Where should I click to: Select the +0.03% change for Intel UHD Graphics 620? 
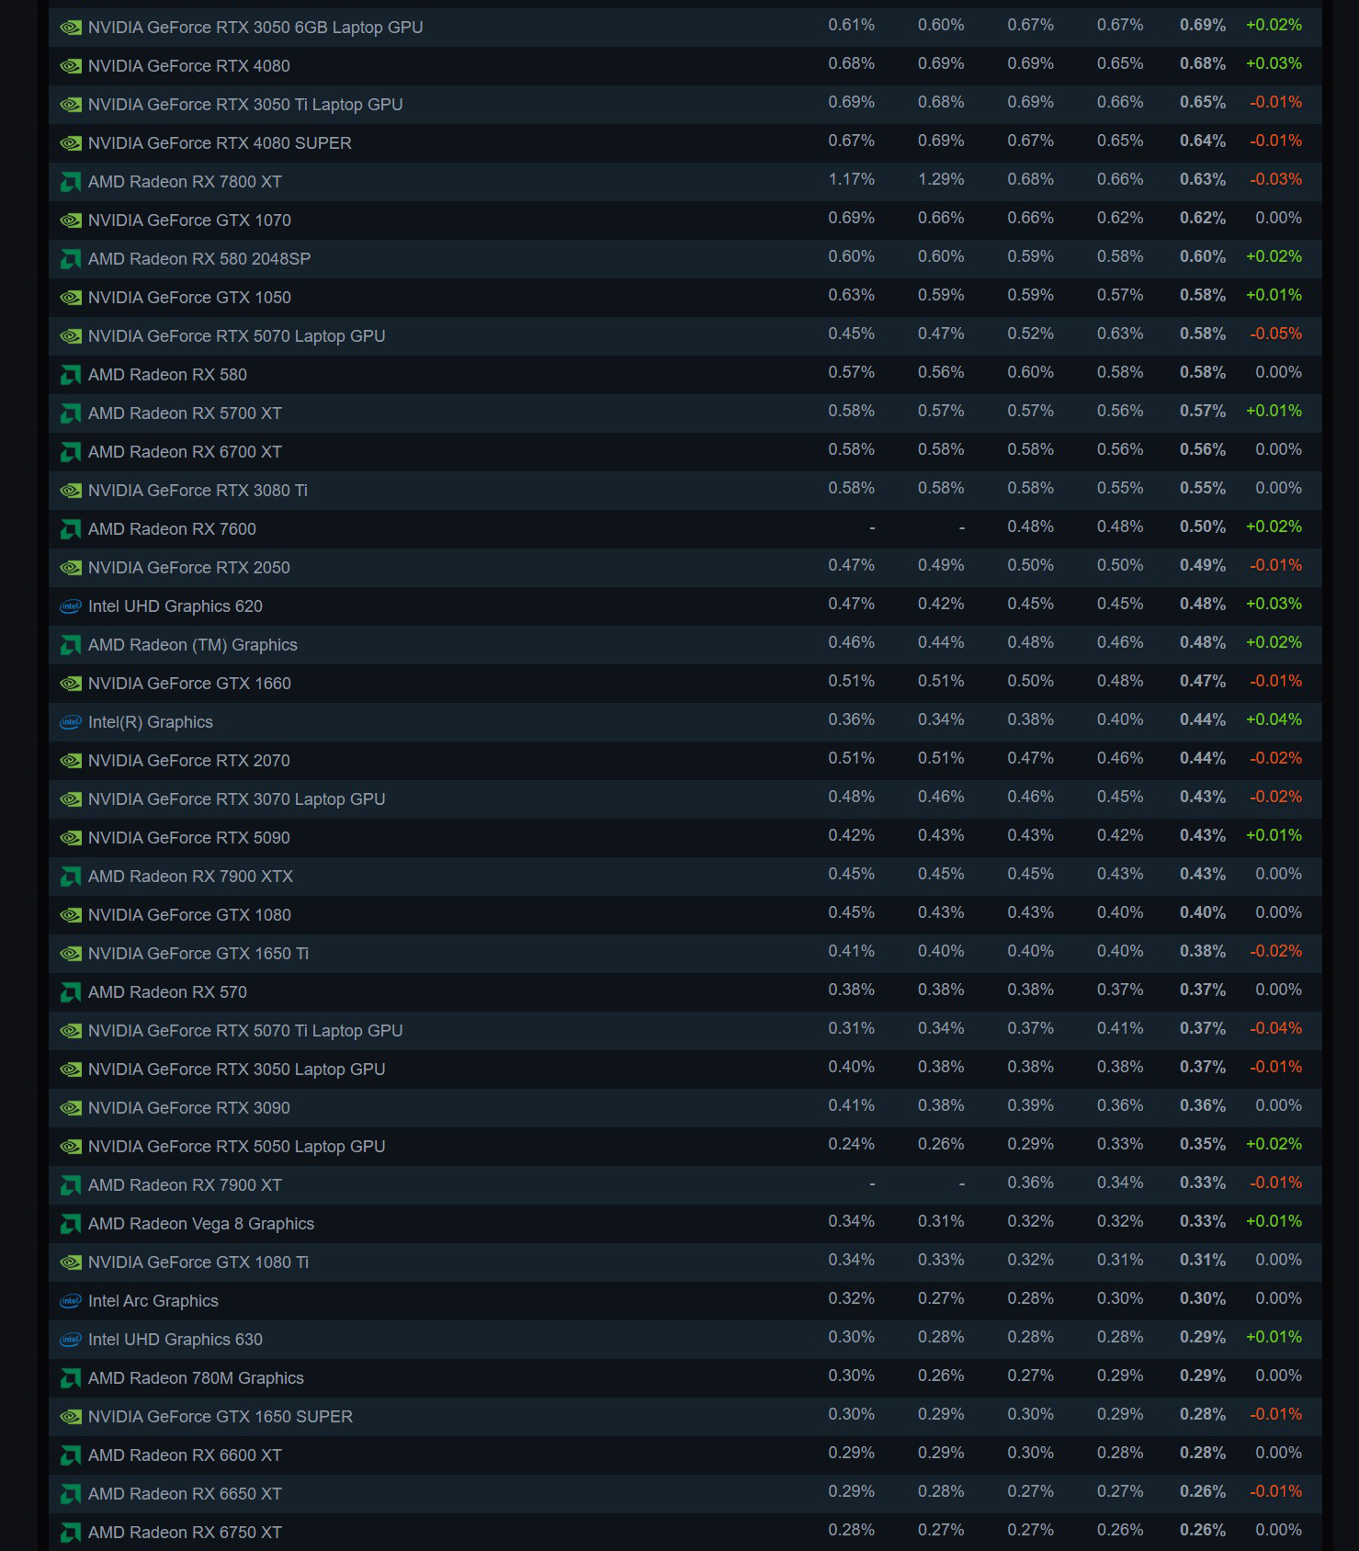coord(1274,604)
